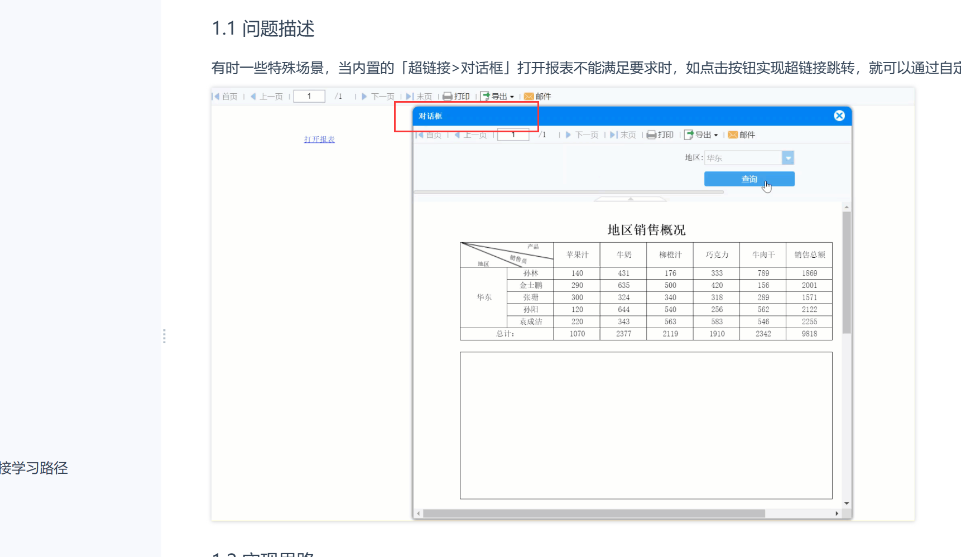
Task: Click page number field inside the dialog toolbar
Action: (513, 135)
